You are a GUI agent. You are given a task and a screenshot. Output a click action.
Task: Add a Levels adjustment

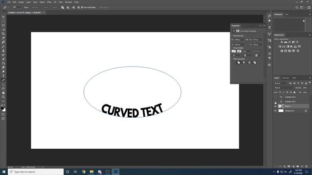pos(286,42)
